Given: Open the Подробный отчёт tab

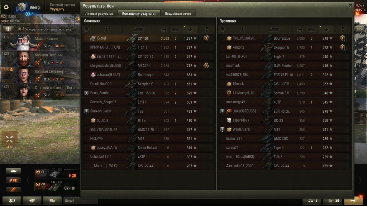Looking at the screenshot, I should pyautogui.click(x=178, y=14).
